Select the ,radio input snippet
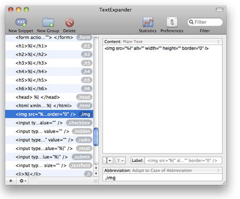This screenshot has height=199, width=240. click(49, 140)
